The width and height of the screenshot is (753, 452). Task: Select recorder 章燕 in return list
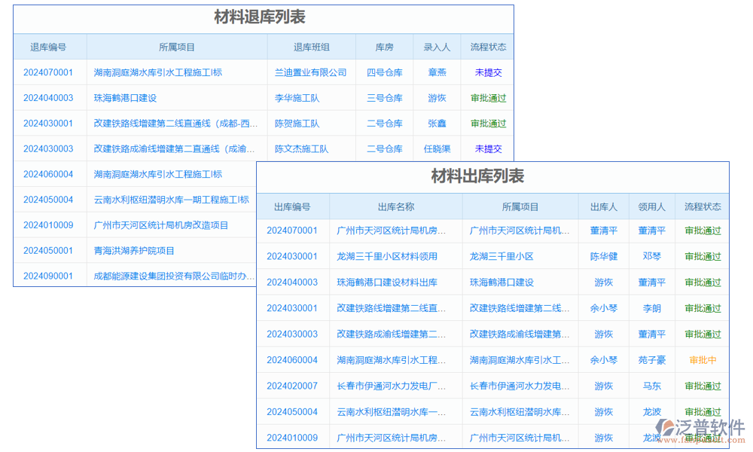coord(437,72)
